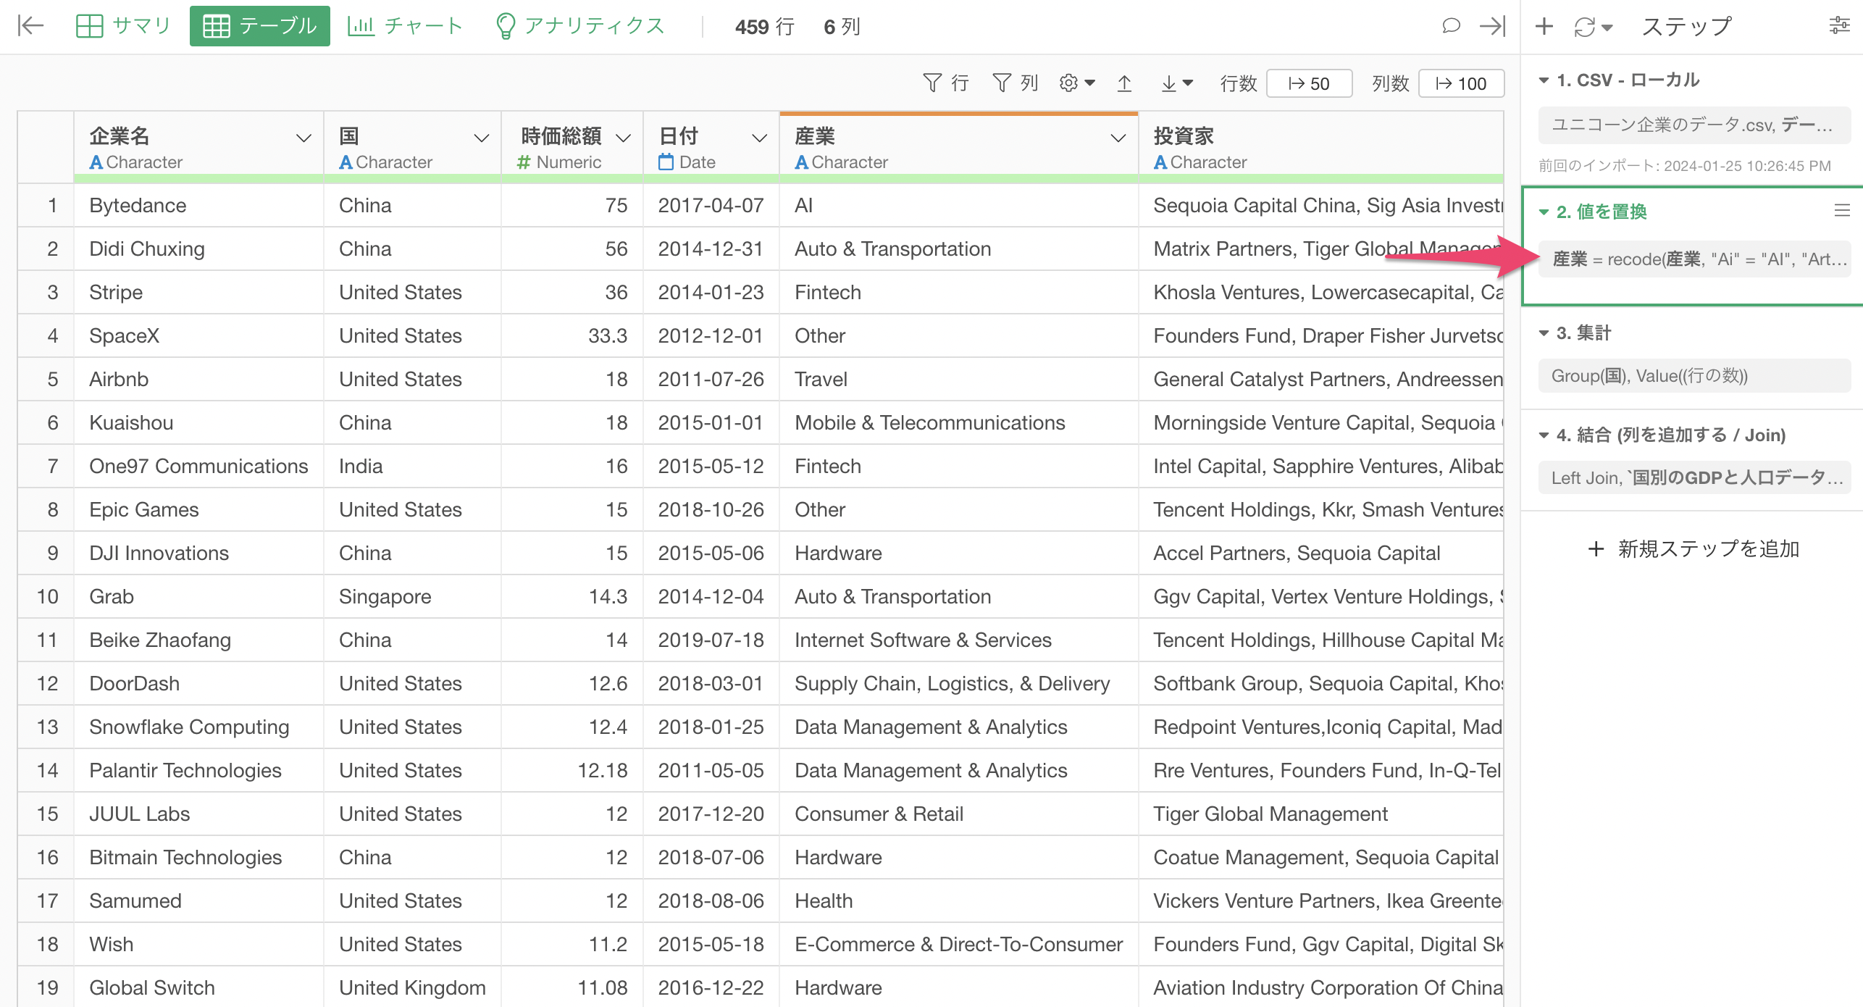Collapse step 2 値を置換
Screen dimensions: 1863x1007
tap(1544, 212)
